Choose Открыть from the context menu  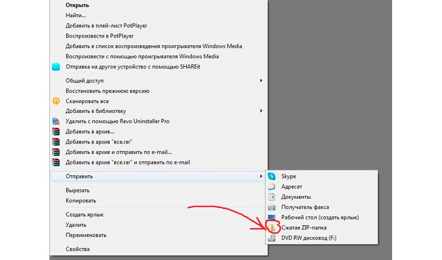(76, 5)
